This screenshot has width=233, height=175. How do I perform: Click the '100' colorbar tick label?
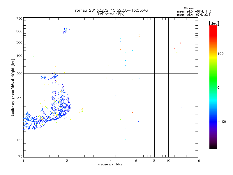point(220,54)
